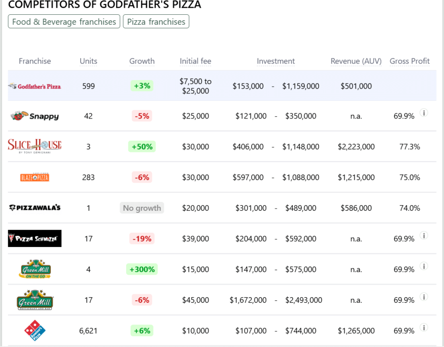The image size is (444, 347).
Task: Click the $1,215,000 revenue value
Action: click(356, 177)
